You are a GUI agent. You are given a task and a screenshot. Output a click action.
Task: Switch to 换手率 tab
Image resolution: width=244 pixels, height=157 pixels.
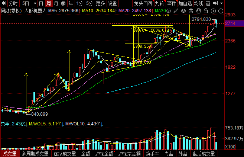point(152,154)
